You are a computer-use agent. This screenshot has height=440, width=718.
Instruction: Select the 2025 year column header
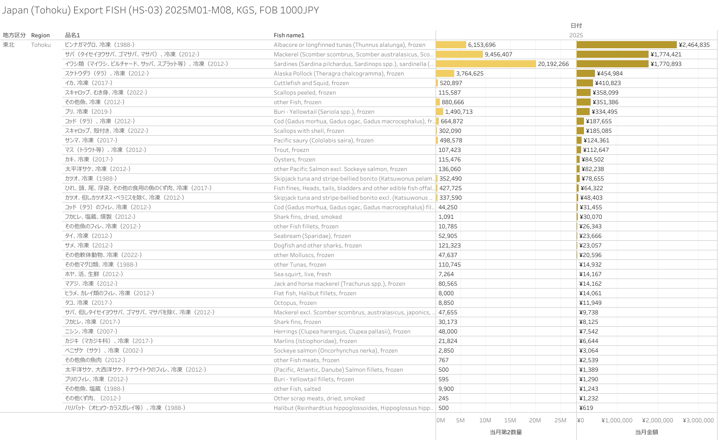point(576,35)
